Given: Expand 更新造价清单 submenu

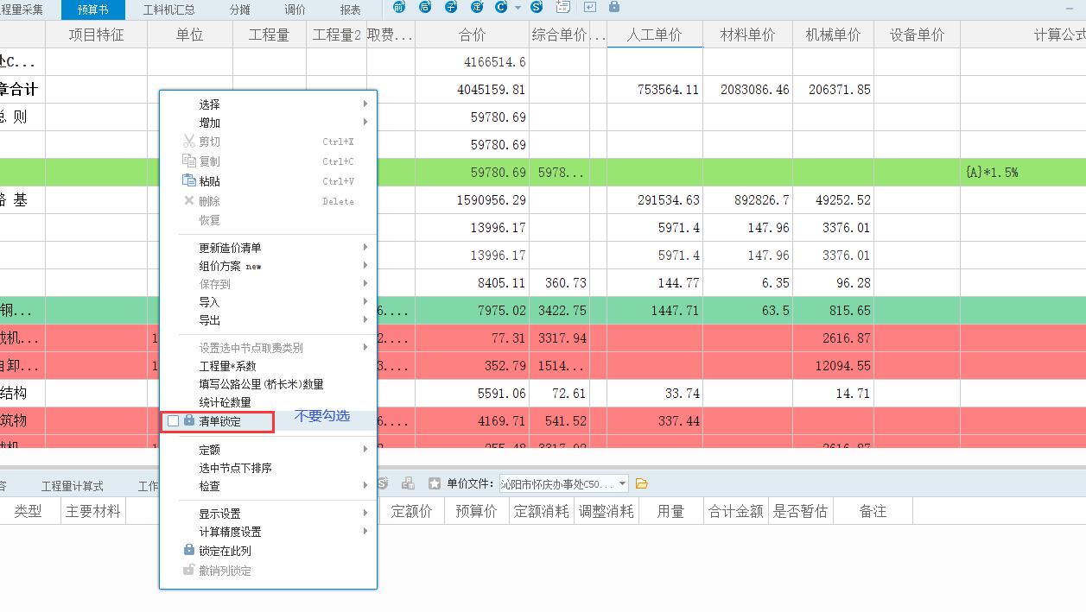Looking at the screenshot, I should tap(268, 248).
